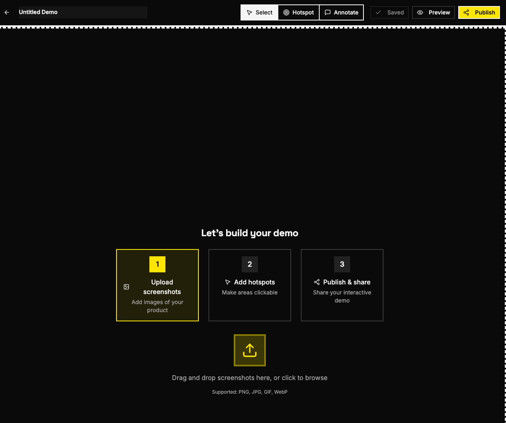This screenshot has height=423, width=506.
Task: Click the share icon inside the Publish button
Action: click(x=466, y=12)
